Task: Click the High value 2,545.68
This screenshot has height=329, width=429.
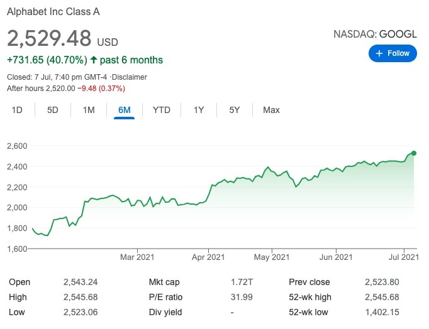Action: 81,297
